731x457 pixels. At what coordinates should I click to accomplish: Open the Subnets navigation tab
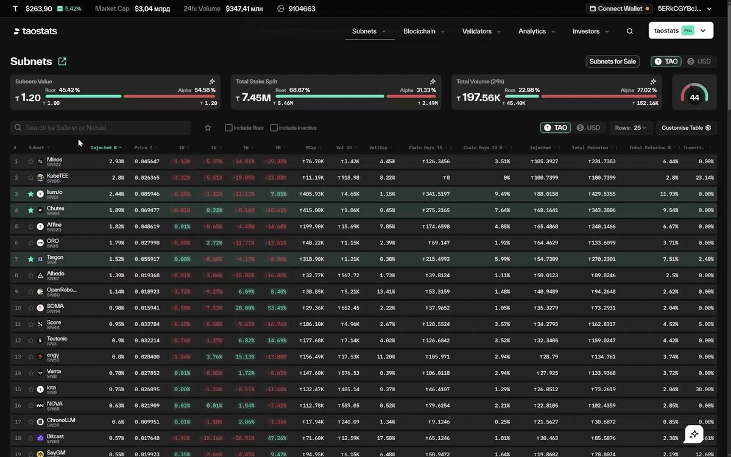[x=369, y=31]
